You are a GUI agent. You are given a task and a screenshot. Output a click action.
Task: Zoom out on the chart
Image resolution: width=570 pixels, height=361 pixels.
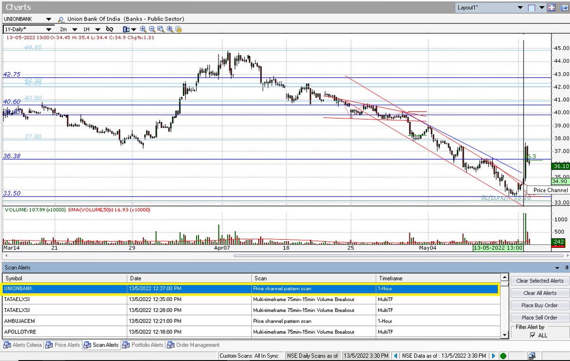click(152, 29)
